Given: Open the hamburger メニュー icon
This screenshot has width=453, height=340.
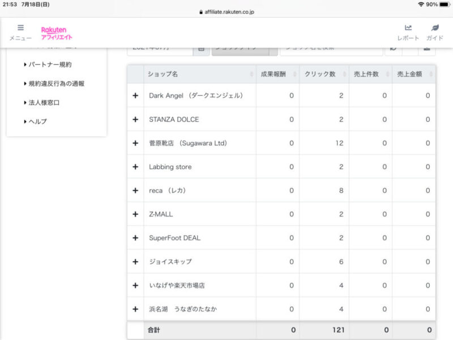Looking at the screenshot, I should click(20, 28).
